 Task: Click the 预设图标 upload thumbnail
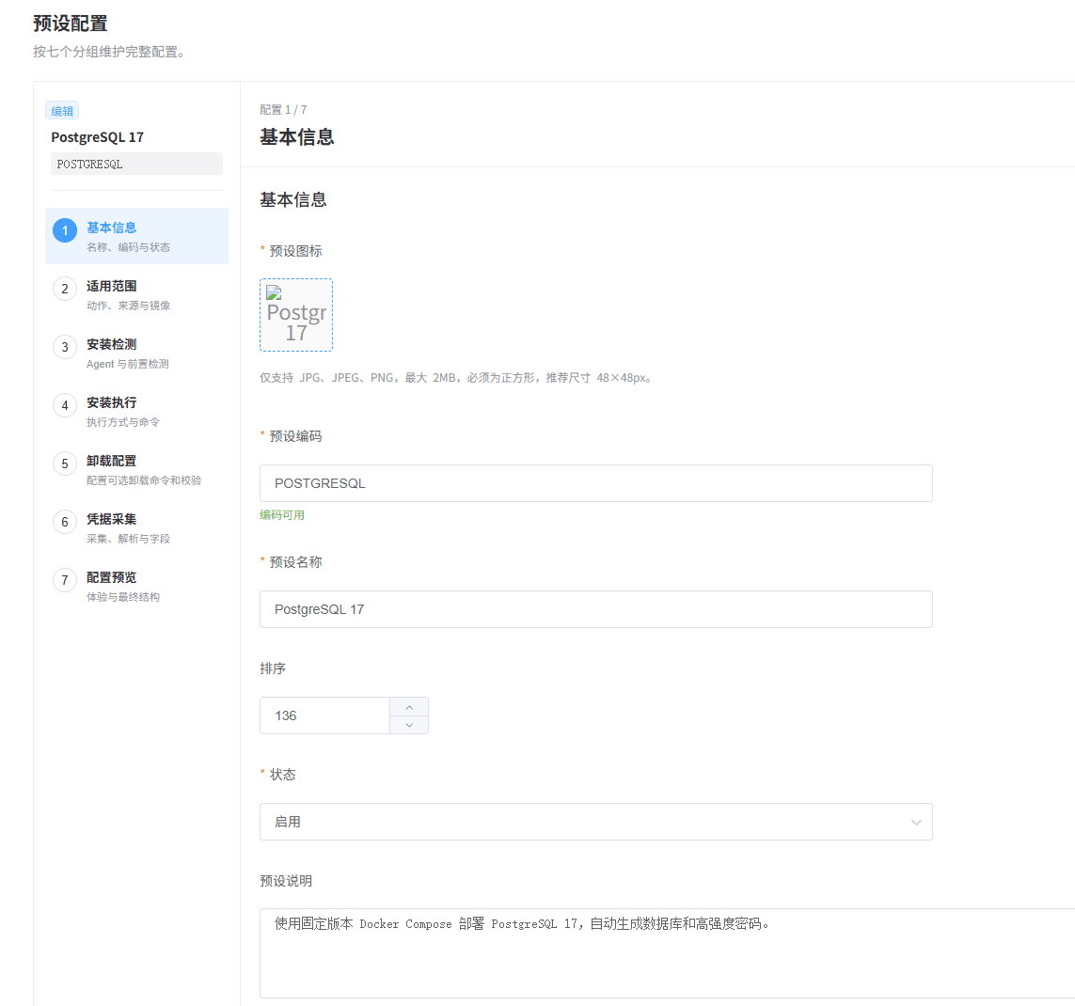coord(296,315)
